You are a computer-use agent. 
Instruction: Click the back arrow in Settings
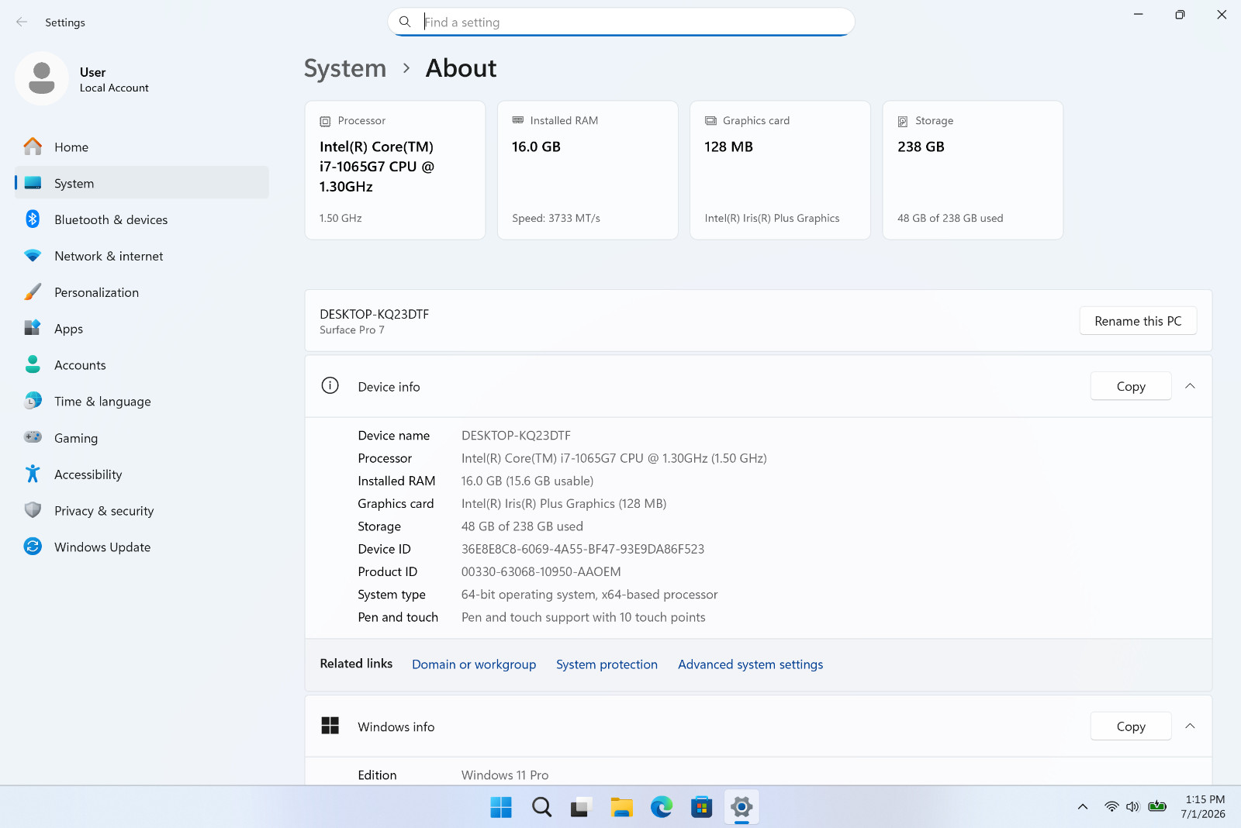(x=22, y=22)
